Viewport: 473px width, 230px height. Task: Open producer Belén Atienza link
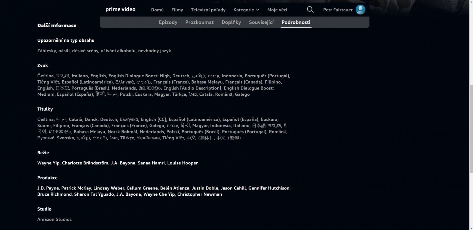(174, 188)
